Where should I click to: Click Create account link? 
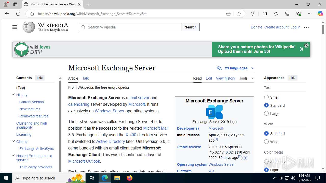[x=276, y=27]
